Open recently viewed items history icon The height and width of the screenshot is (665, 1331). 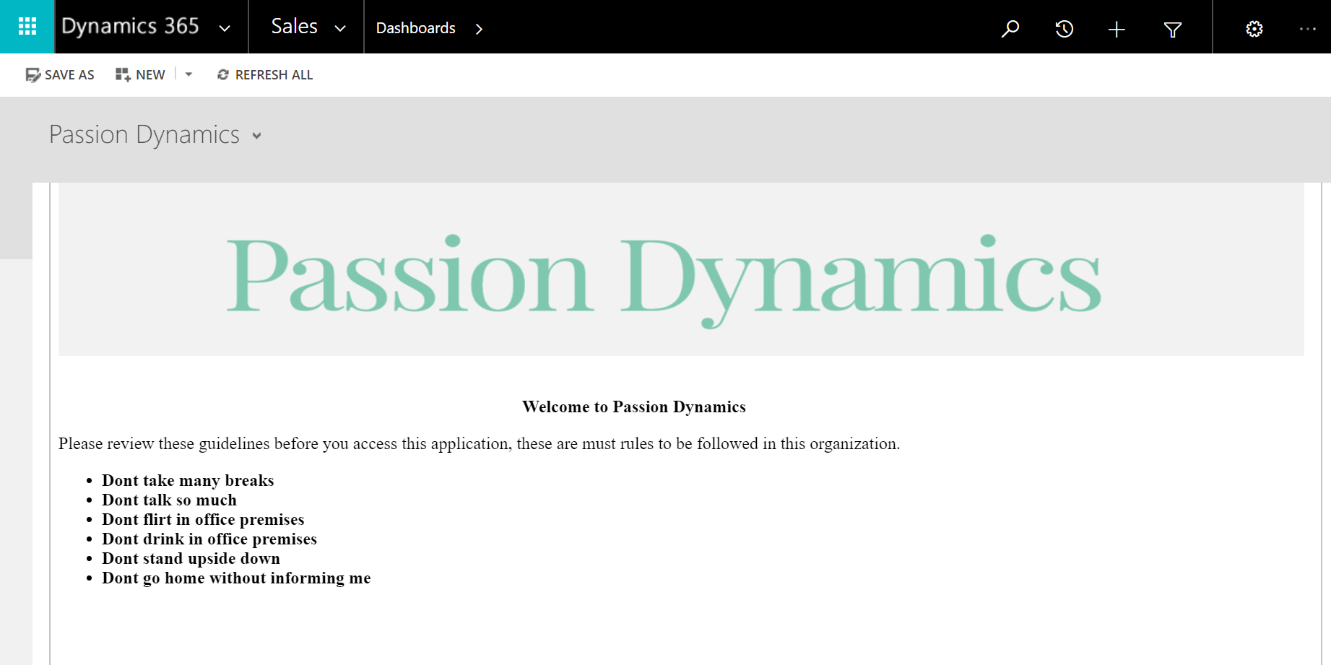pos(1064,29)
